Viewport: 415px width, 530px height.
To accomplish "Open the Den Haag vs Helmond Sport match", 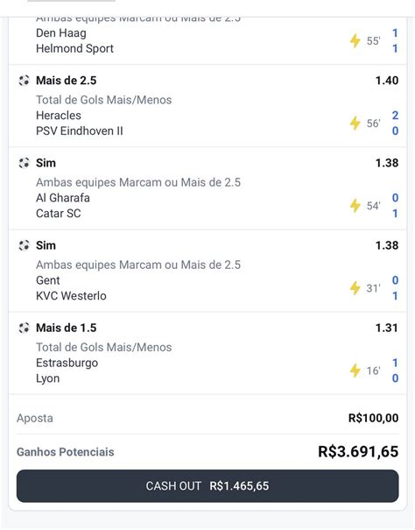I will 74,40.
